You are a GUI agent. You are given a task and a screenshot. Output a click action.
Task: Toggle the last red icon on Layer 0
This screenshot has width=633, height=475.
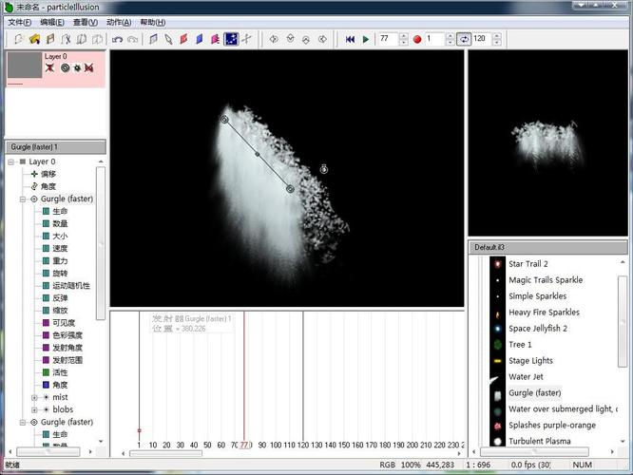(x=88, y=68)
